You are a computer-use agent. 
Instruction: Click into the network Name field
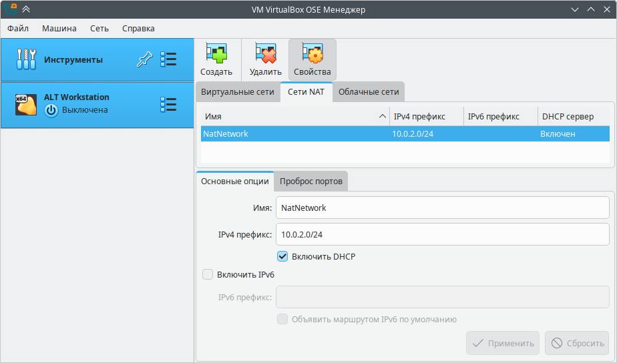pyautogui.click(x=442, y=208)
